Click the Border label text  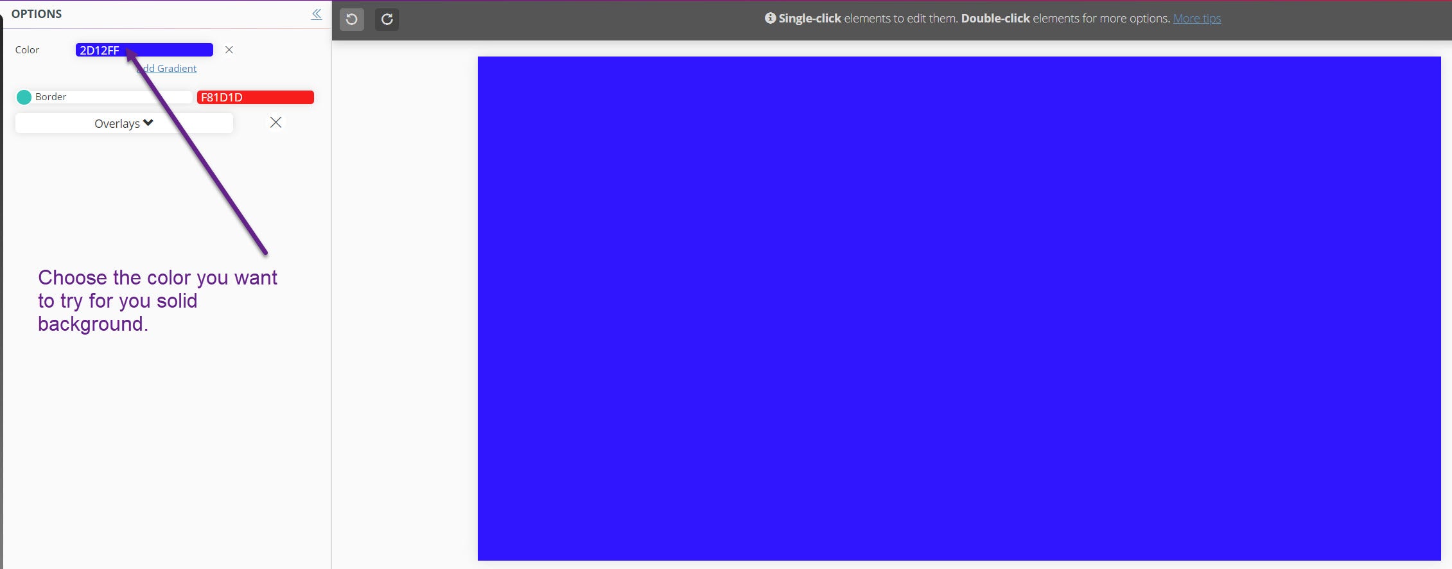[51, 97]
